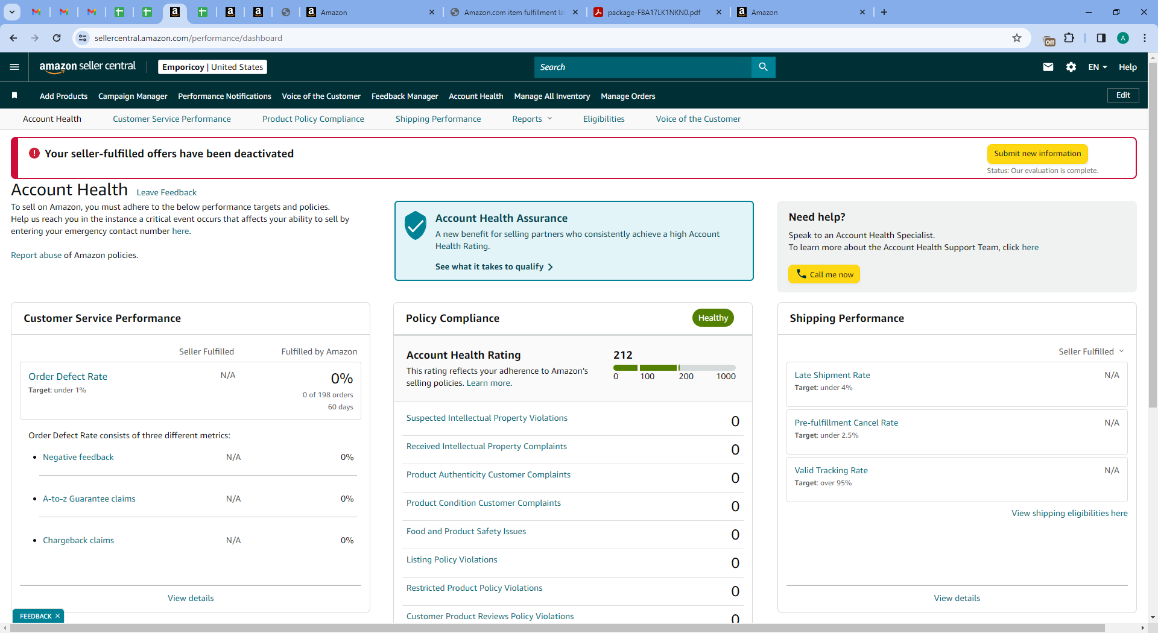Open the Seller Central hamburger menu

(14, 67)
